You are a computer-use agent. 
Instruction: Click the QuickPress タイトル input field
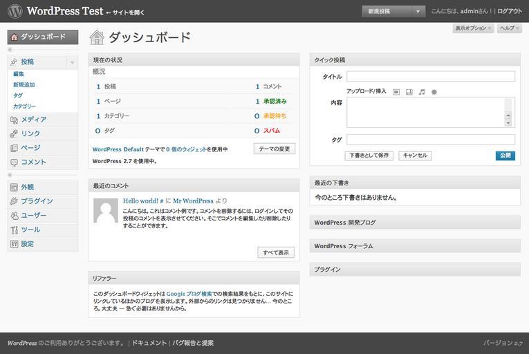(x=431, y=76)
